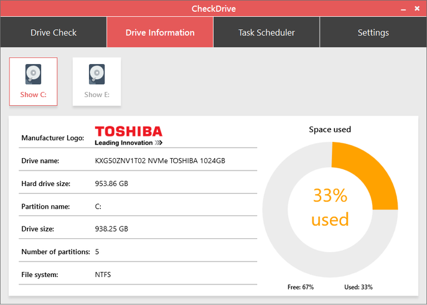Screen dimensions: 427x305
Task: Click the 953.86 GB hard drive size
Action: [111, 184]
